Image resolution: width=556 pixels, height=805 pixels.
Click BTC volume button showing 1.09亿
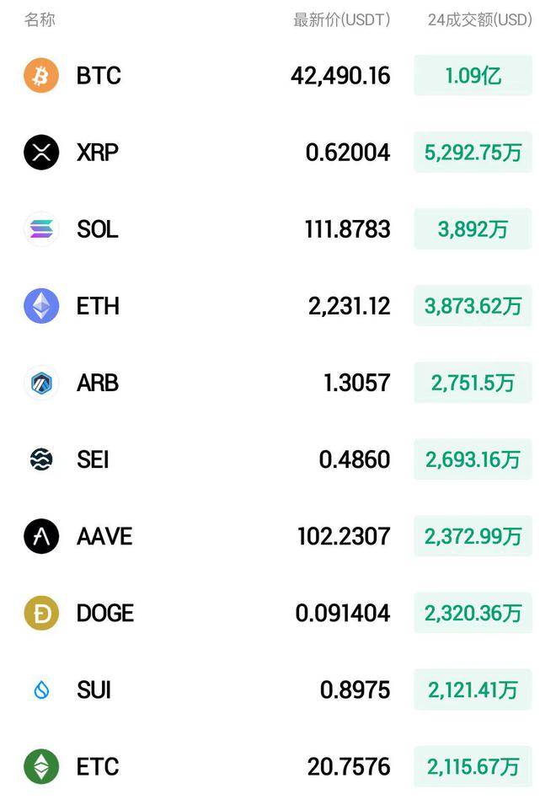pos(473,76)
